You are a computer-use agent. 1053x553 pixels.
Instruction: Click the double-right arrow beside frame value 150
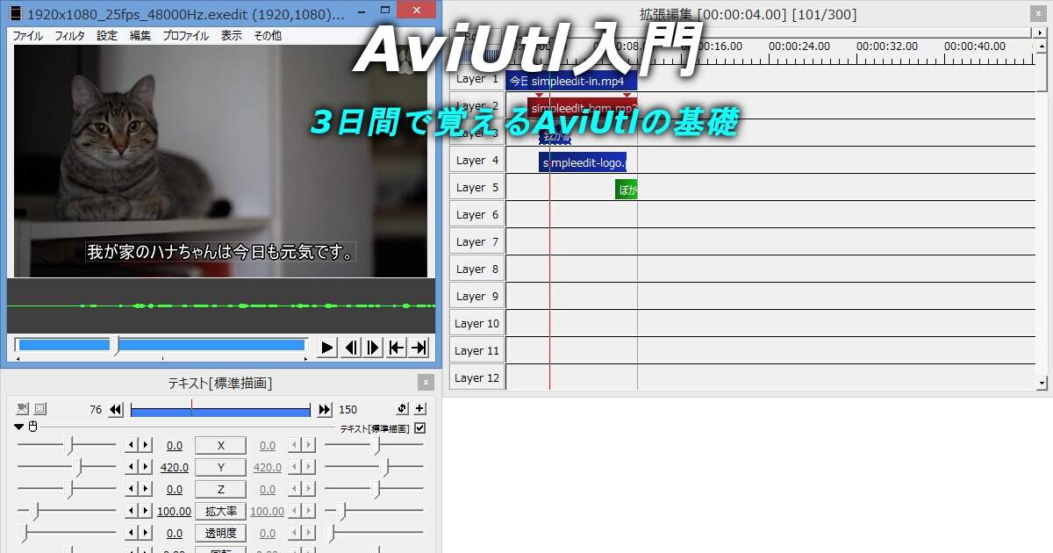tap(324, 409)
